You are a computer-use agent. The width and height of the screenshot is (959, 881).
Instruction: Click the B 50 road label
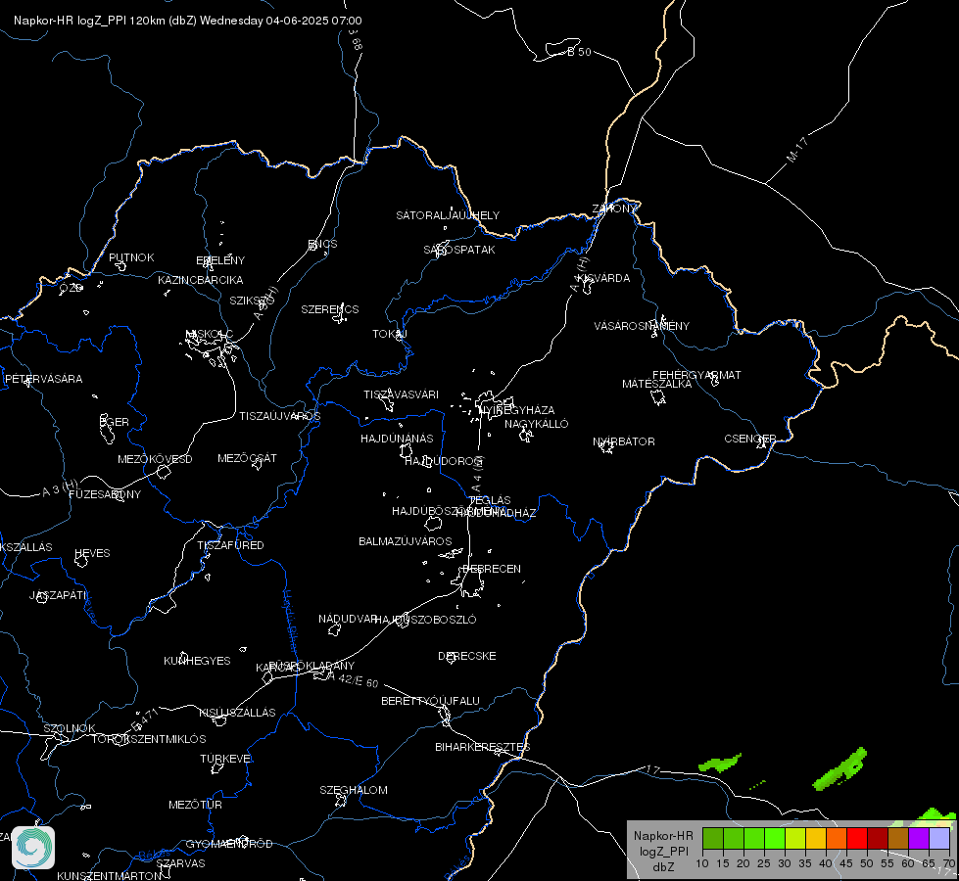(579, 52)
